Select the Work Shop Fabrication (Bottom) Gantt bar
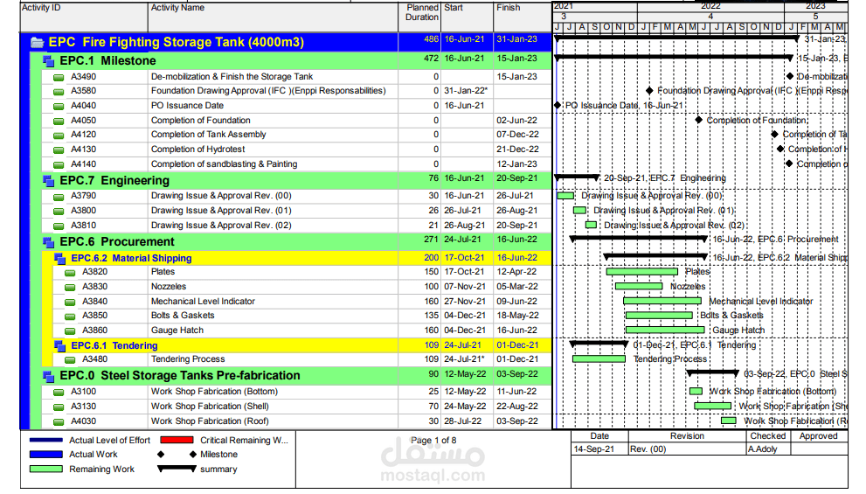The image size is (866, 494). coord(696,391)
